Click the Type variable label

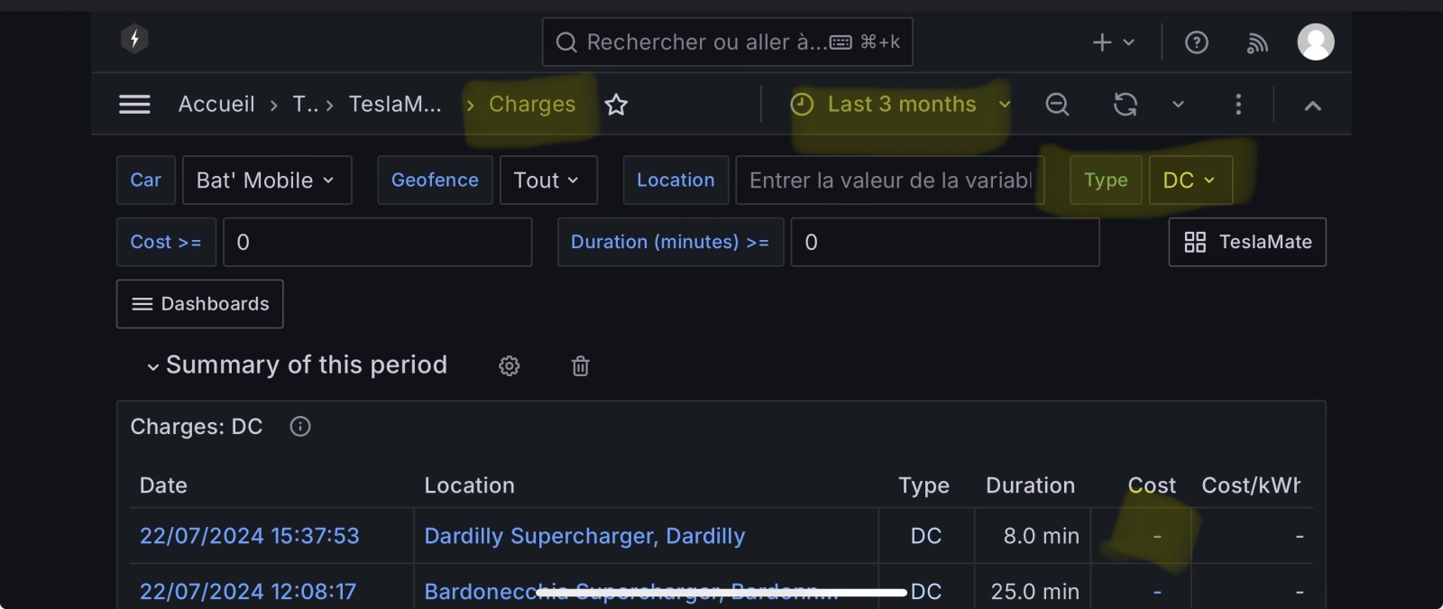click(1106, 180)
